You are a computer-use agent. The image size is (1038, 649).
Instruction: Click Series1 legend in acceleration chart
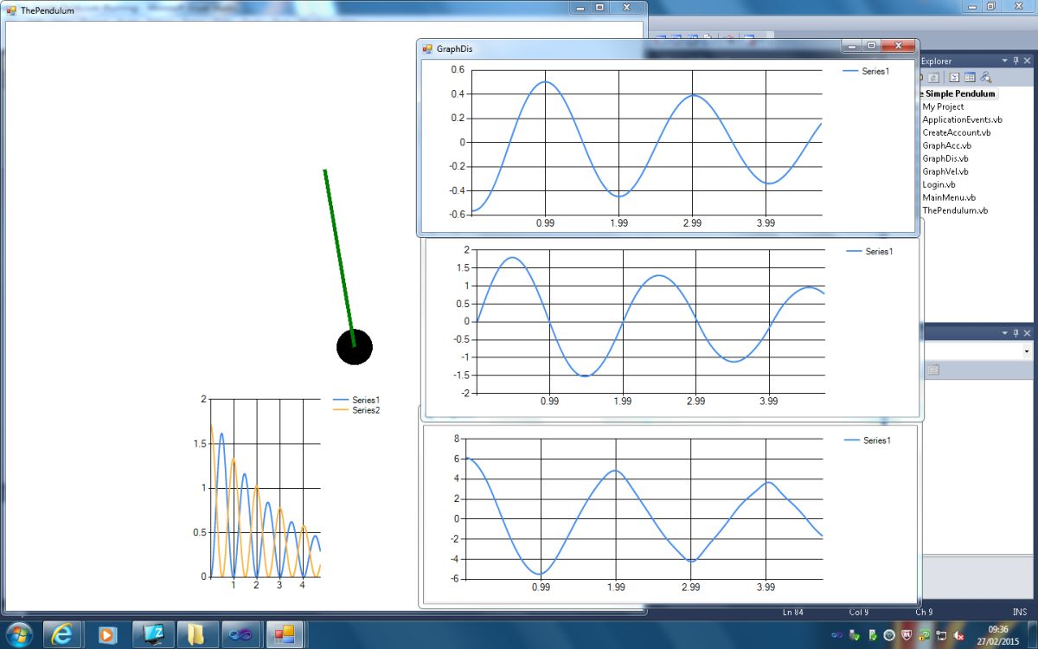coord(868,440)
